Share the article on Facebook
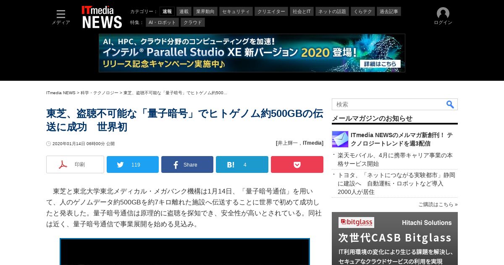The width and height of the screenshot is (504, 265). (x=187, y=164)
